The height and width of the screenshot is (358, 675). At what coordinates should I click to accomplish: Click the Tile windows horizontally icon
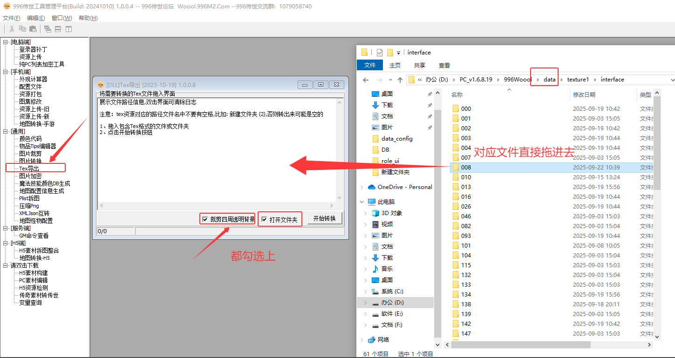[58, 29]
